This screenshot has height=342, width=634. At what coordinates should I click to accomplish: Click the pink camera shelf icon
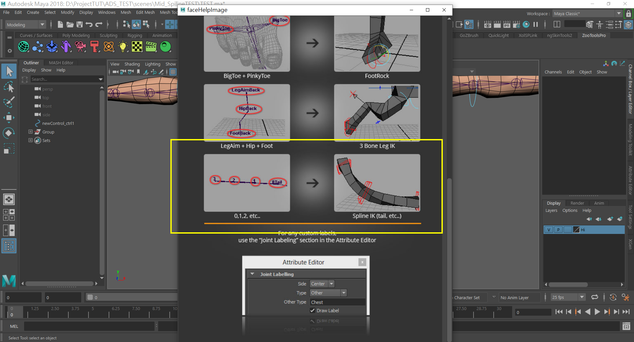(80, 47)
